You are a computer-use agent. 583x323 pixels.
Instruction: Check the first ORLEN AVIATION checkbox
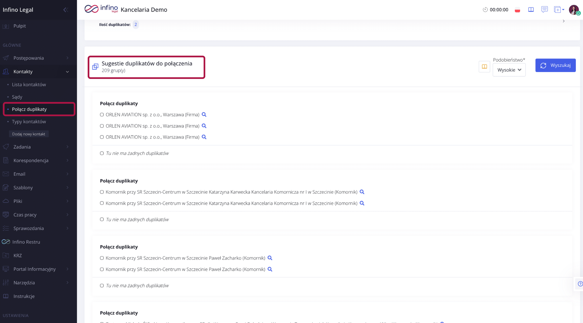(x=102, y=115)
